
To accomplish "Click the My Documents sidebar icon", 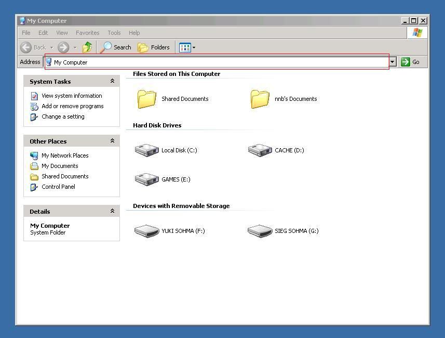I will coord(34,166).
